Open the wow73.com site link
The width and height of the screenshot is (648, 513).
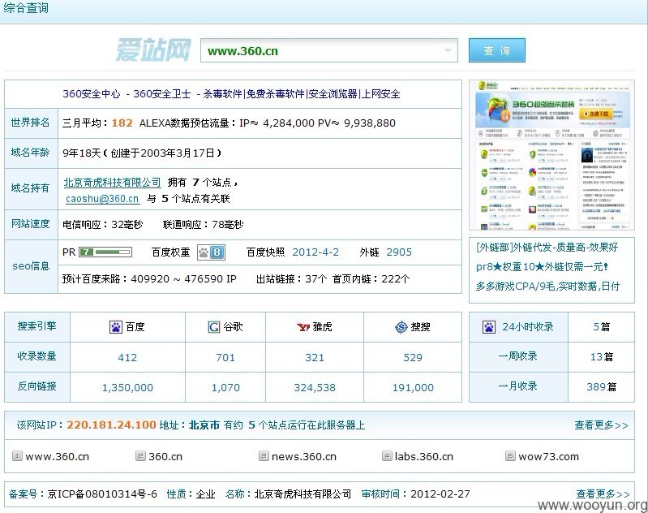tap(548, 456)
